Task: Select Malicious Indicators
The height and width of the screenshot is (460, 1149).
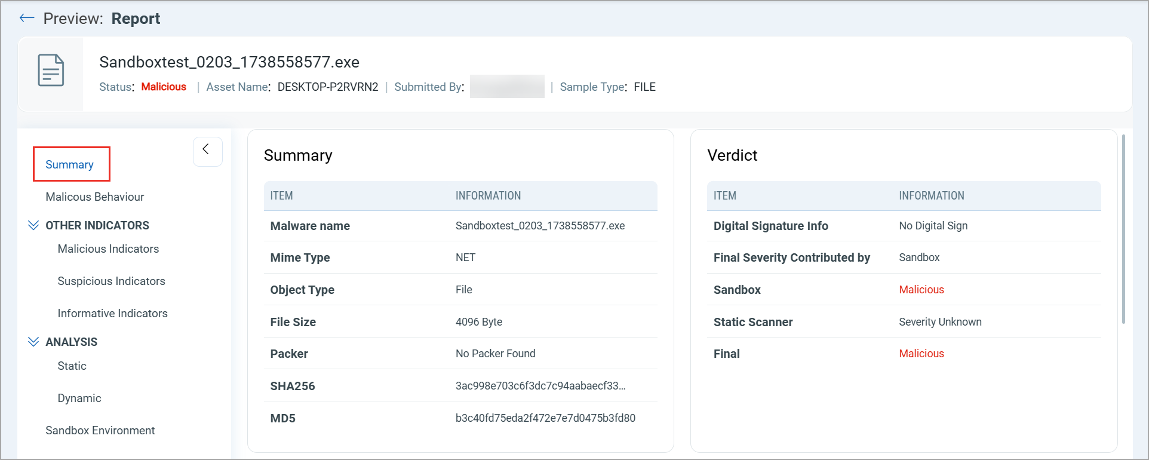Action: point(108,249)
